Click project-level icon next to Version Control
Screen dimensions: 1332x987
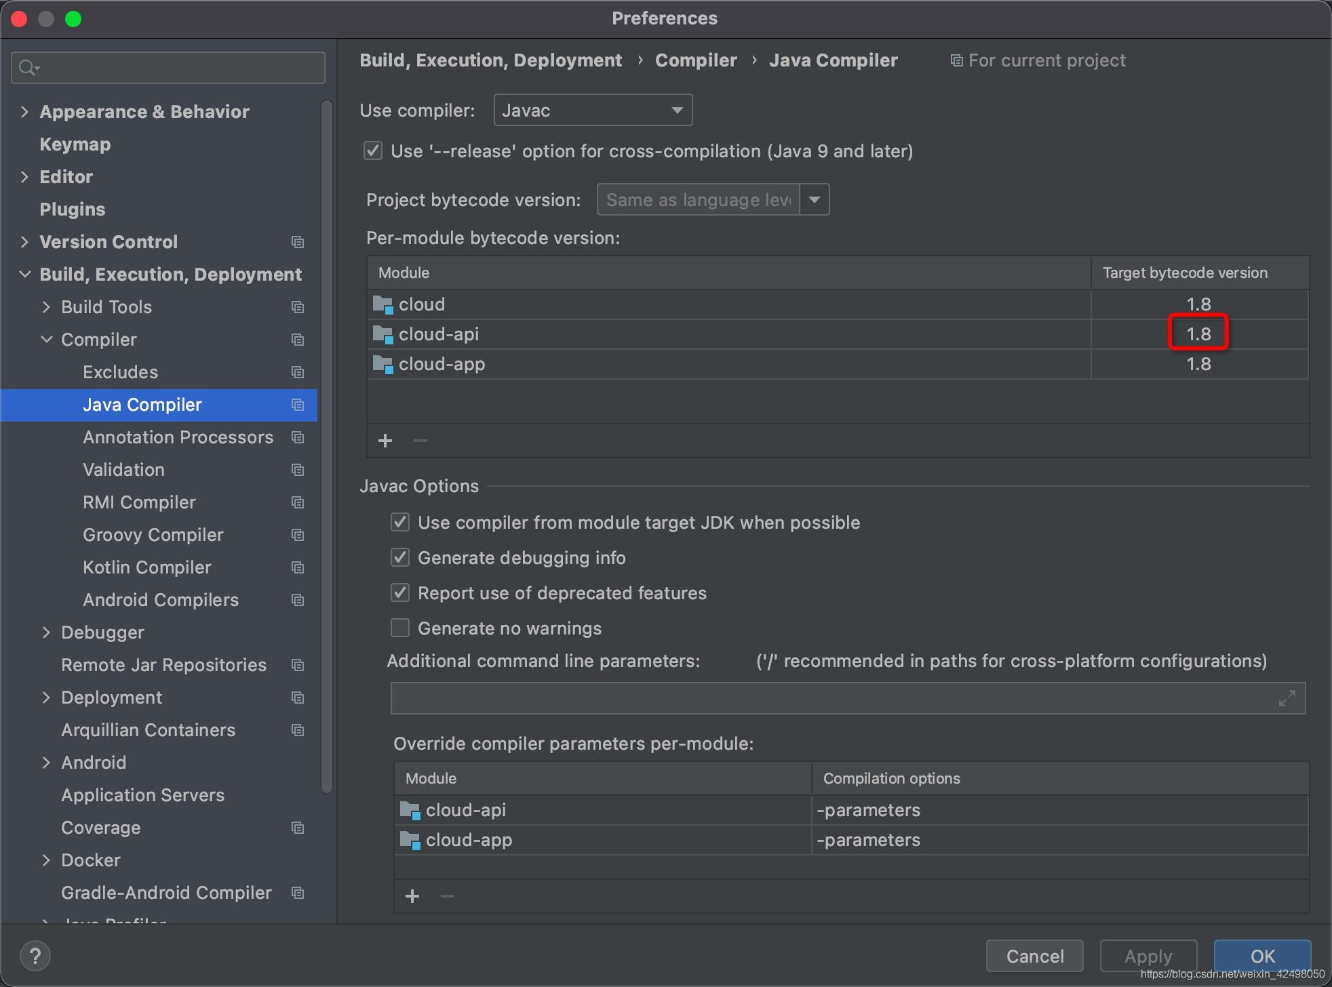[297, 242]
